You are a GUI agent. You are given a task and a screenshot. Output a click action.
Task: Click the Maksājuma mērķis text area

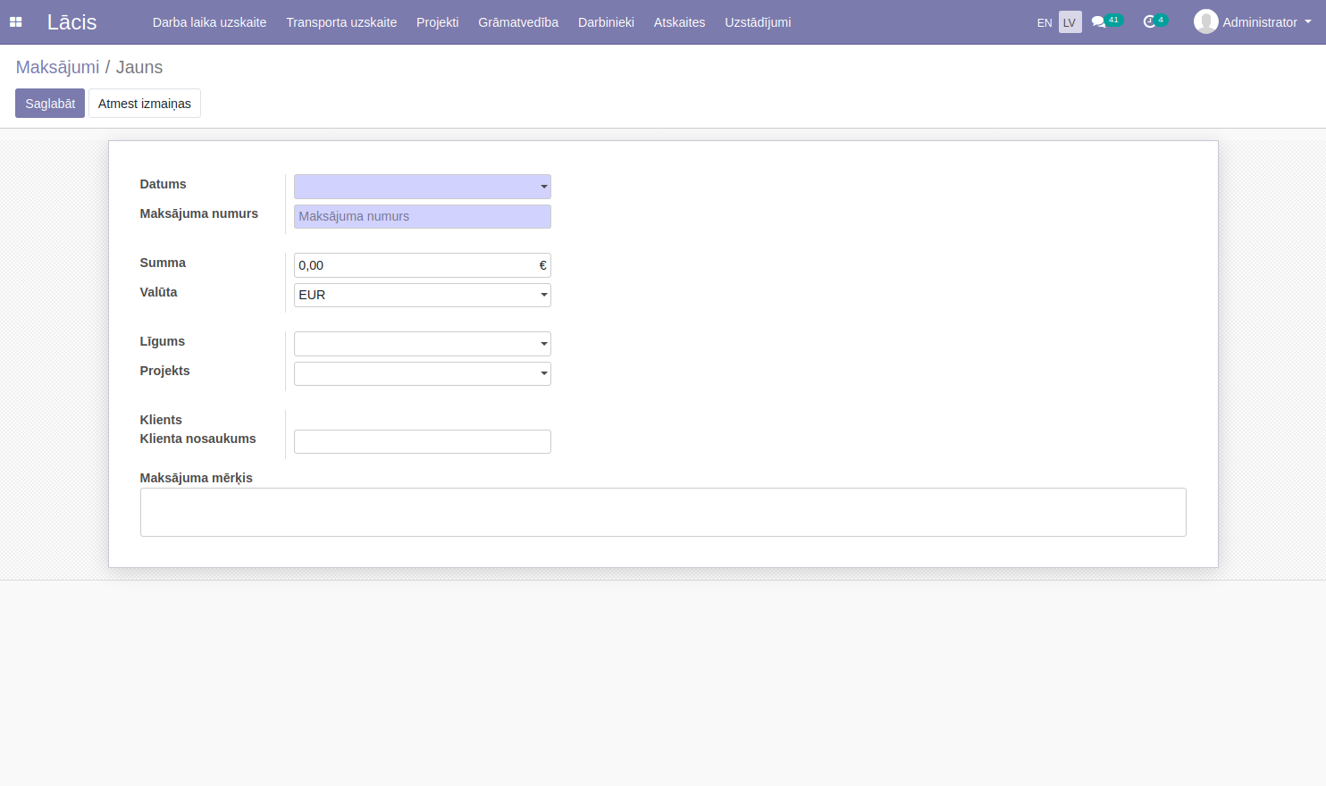[662, 512]
